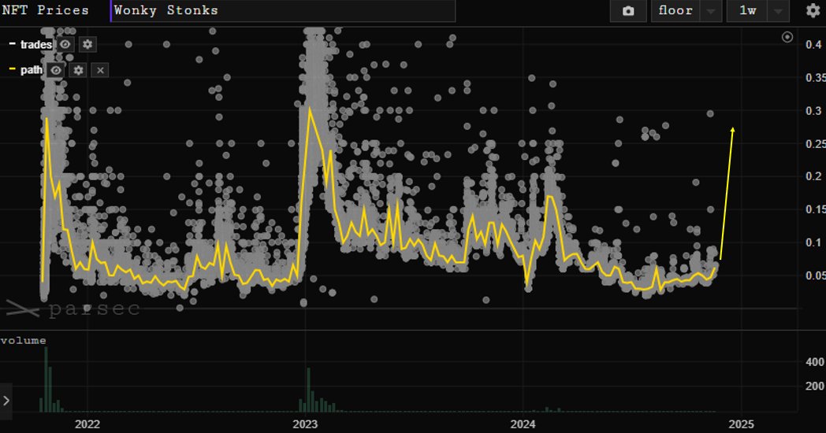Open settings gear for path series
This screenshot has width=826, height=433.
click(x=78, y=70)
